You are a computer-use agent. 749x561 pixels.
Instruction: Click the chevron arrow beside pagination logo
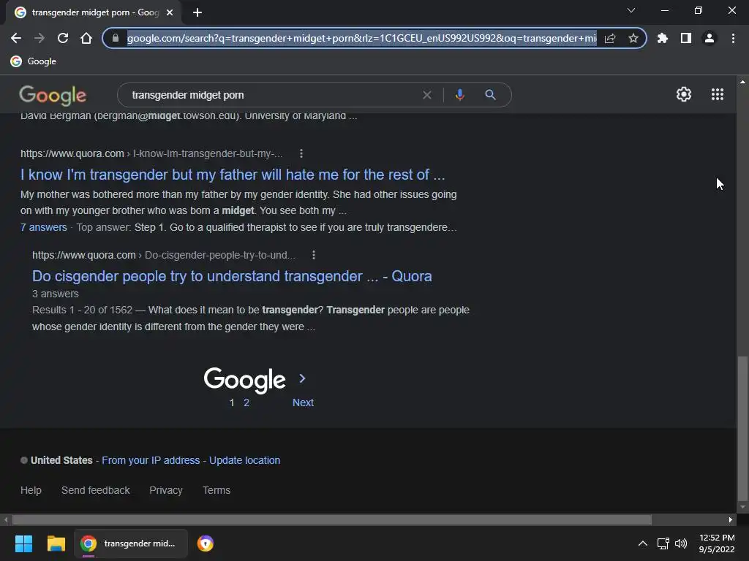click(x=302, y=378)
